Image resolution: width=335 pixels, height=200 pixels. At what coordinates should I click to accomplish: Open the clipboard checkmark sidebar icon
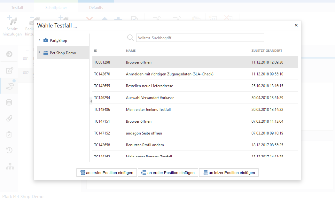pyautogui.click(x=10, y=135)
